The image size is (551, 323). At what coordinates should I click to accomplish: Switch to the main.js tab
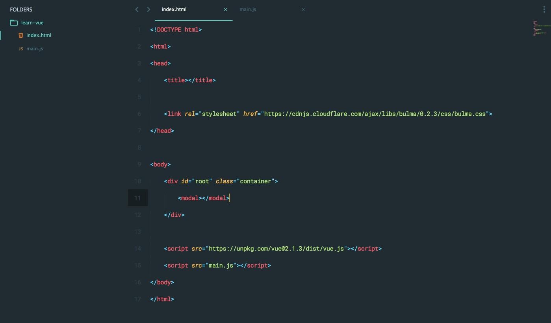tap(248, 9)
